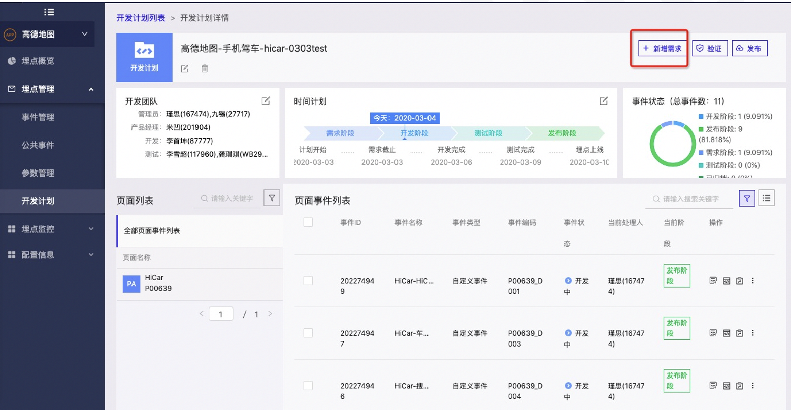Viewport: 791px width, 410px height.
Task: Click the 发布 button
Action: pos(749,48)
